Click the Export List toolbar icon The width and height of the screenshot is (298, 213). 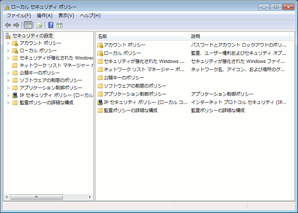[x=39, y=25]
